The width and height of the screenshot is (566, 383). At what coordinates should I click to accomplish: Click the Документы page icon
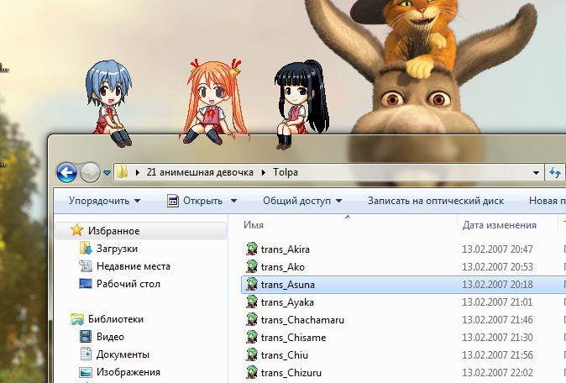click(x=86, y=354)
